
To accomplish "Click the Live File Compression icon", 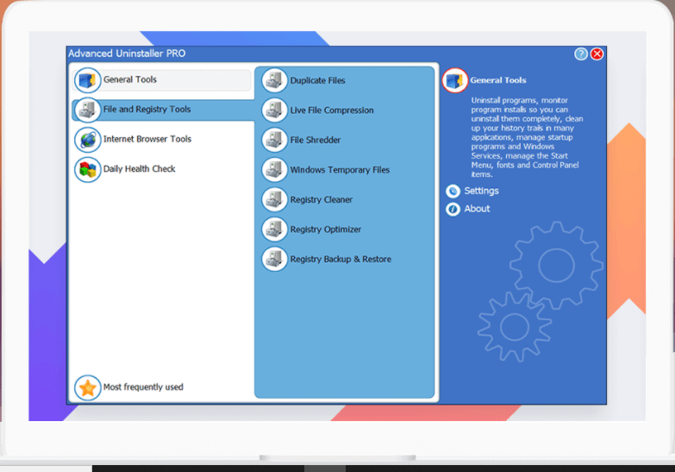I will pyautogui.click(x=274, y=110).
